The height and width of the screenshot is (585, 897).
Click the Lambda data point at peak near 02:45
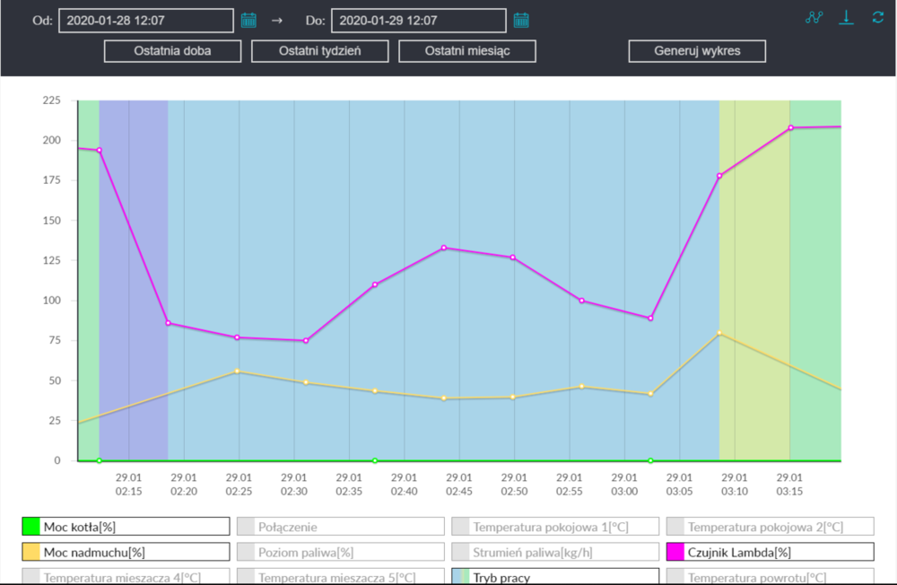coord(444,248)
